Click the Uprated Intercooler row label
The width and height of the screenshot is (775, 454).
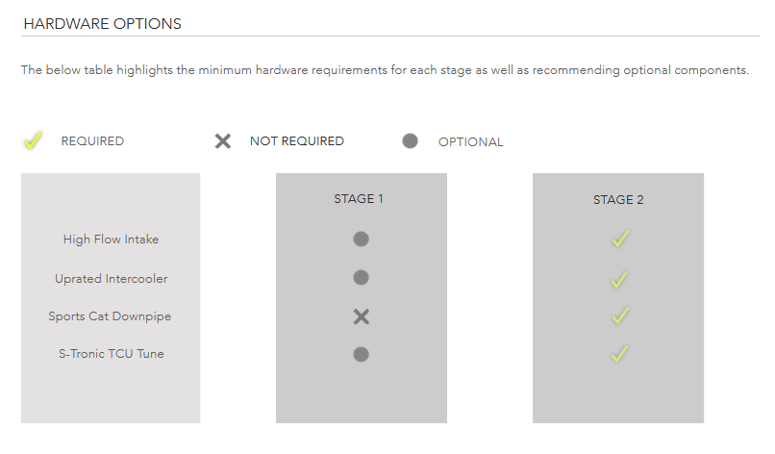(x=111, y=279)
